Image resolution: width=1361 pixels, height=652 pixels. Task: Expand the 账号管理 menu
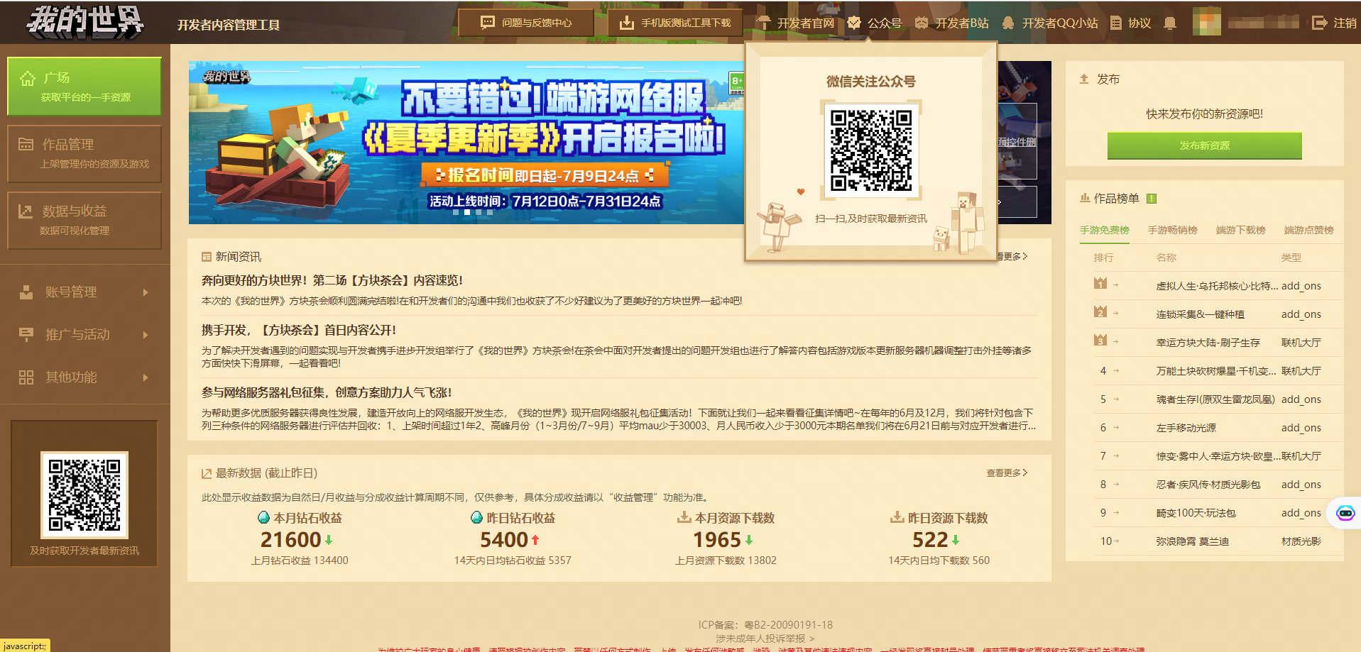click(x=84, y=292)
